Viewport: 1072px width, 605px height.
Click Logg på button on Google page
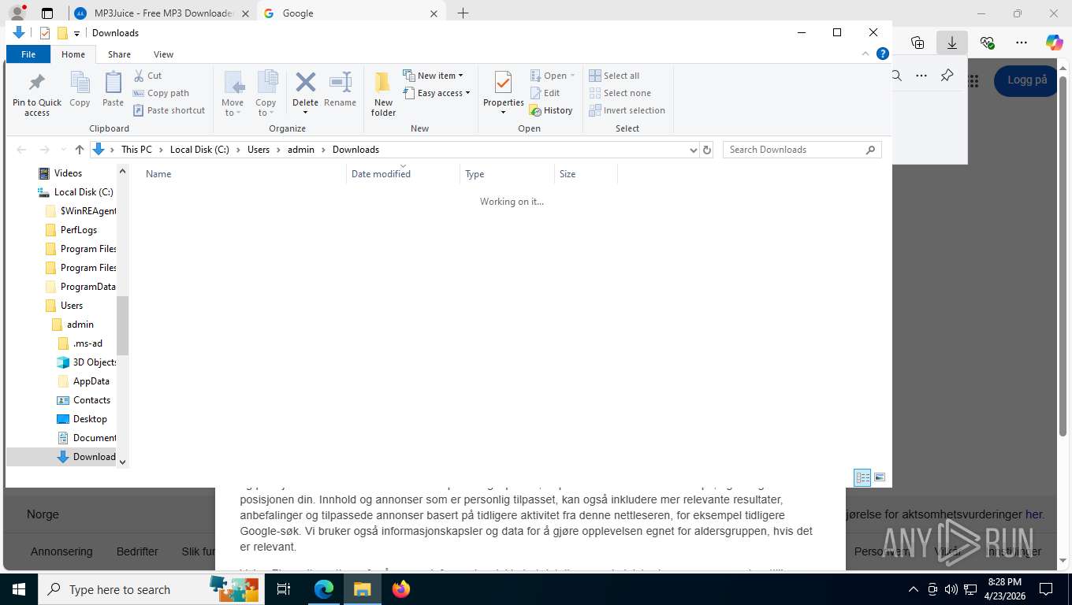tap(1025, 80)
